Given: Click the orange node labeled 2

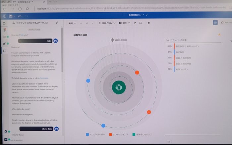Looking at the screenshot, I should (x=149, y=112).
